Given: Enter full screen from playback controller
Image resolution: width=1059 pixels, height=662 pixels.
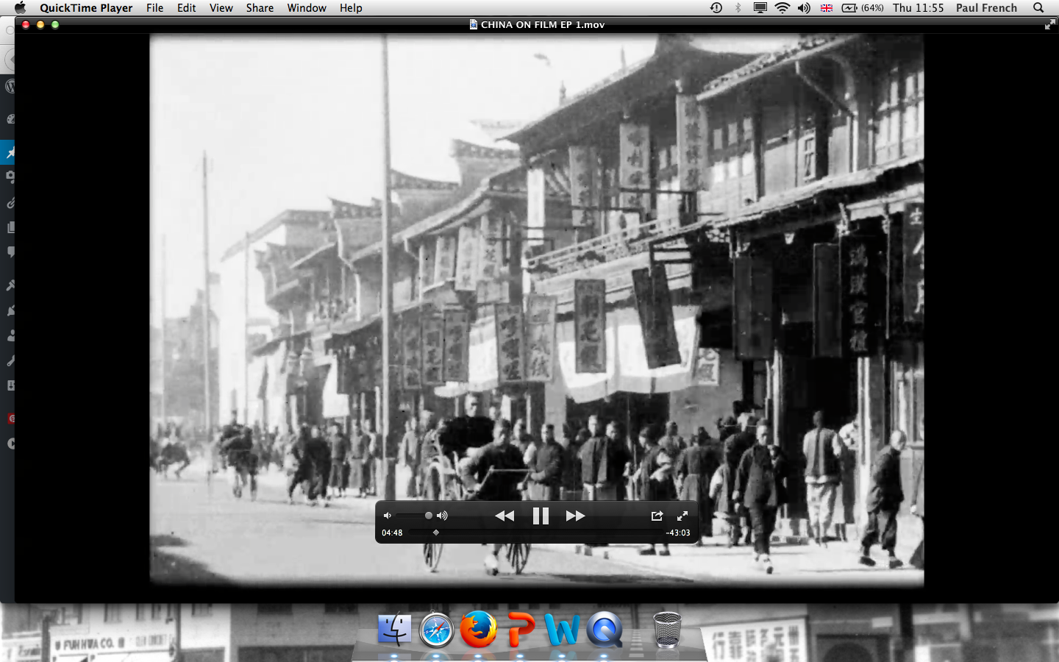Looking at the screenshot, I should (x=682, y=516).
